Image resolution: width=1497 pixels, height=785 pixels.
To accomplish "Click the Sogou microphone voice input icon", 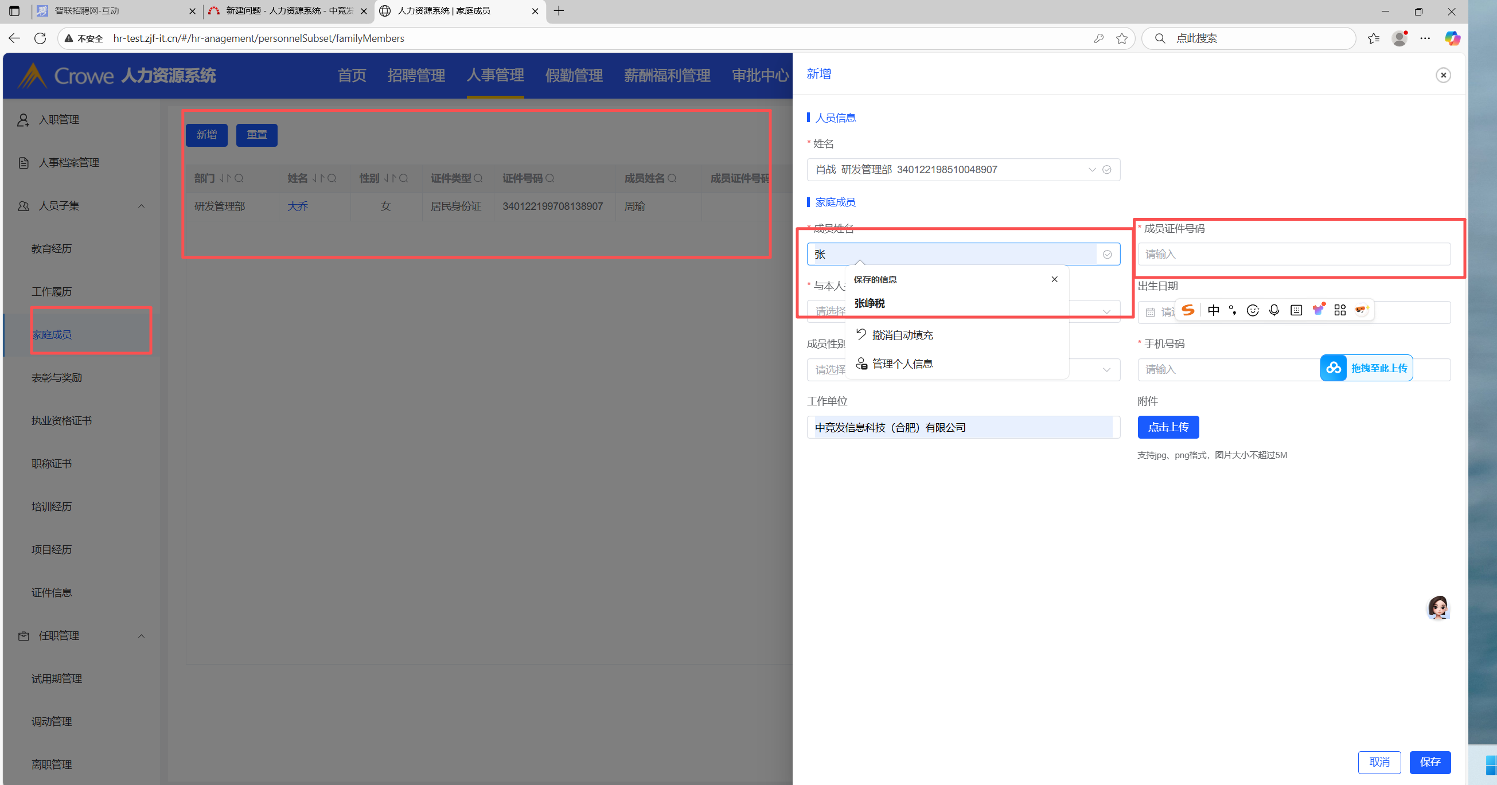I will (x=1274, y=310).
